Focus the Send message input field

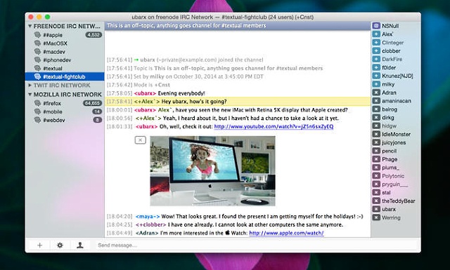255,245
